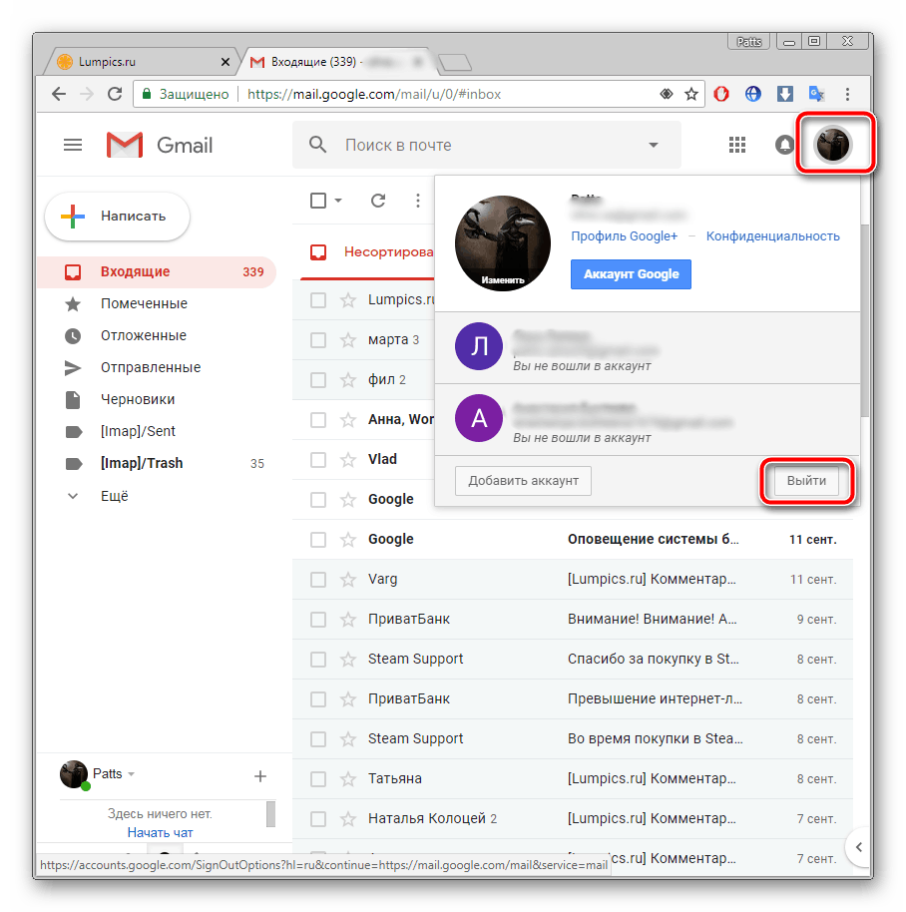Click the account popup scrollbar

[865, 320]
